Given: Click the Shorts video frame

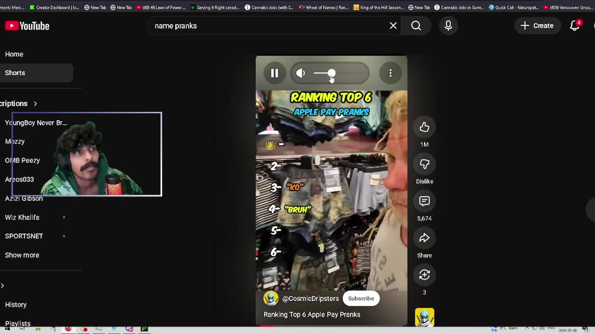Looking at the screenshot, I should point(331,191).
